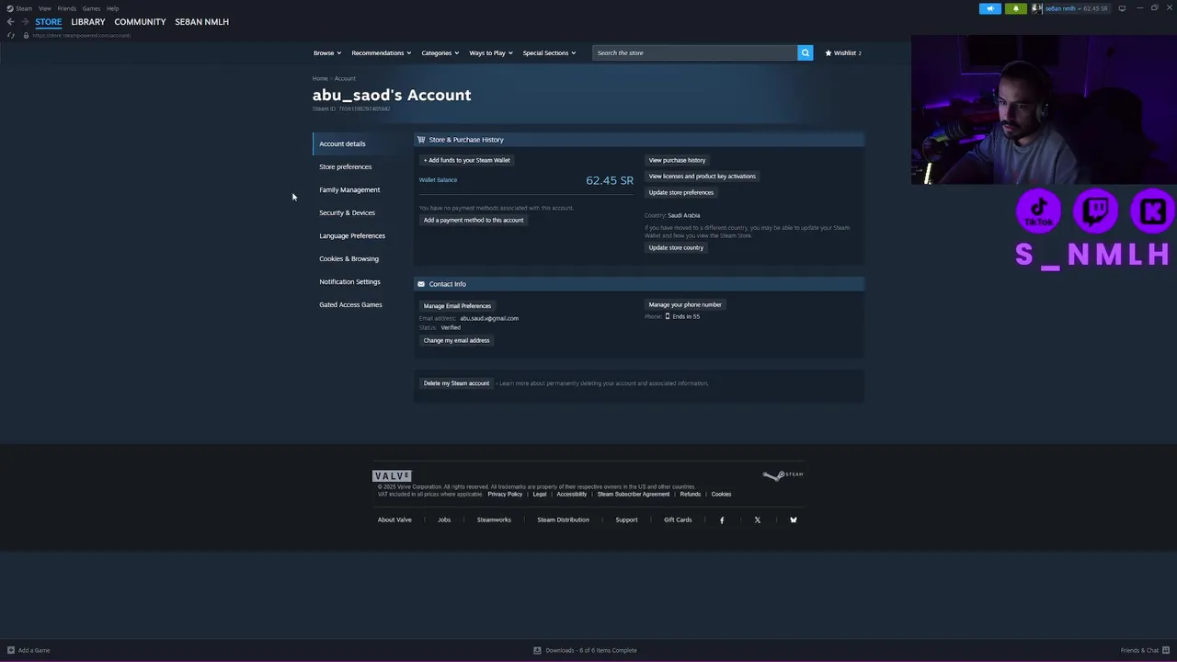Click the Kick overlay icon
Image resolution: width=1177 pixels, height=662 pixels.
1153,211
